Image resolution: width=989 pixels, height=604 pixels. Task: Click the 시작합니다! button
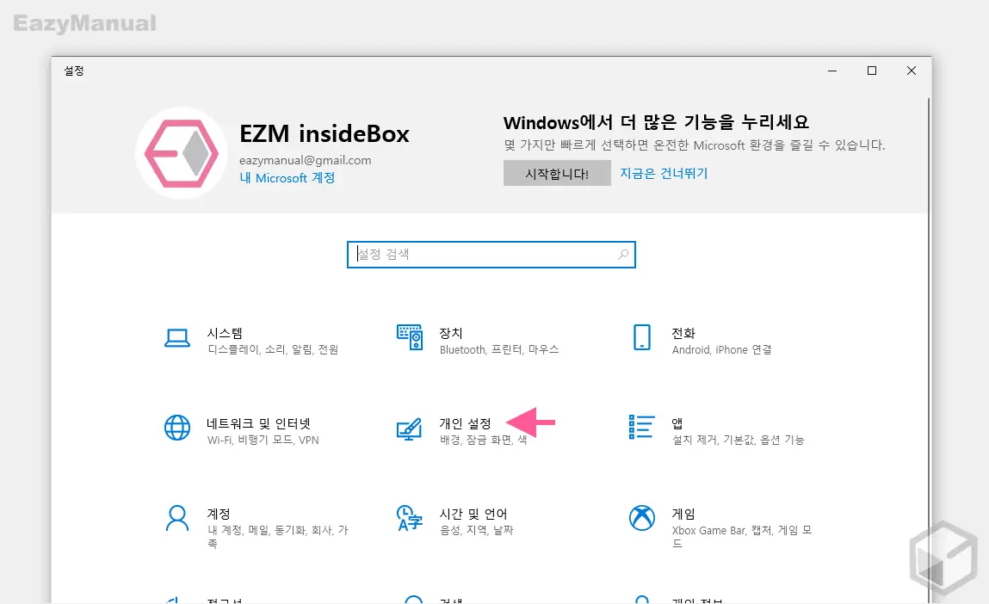click(557, 174)
